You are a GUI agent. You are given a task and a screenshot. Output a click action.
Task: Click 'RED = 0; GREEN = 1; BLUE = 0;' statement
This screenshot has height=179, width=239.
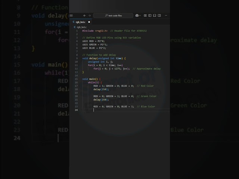114,96
